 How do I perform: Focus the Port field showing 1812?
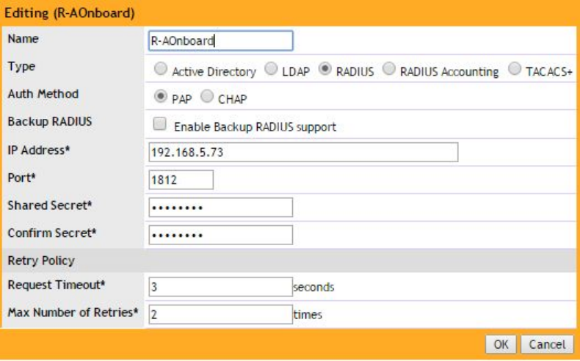[181, 180]
